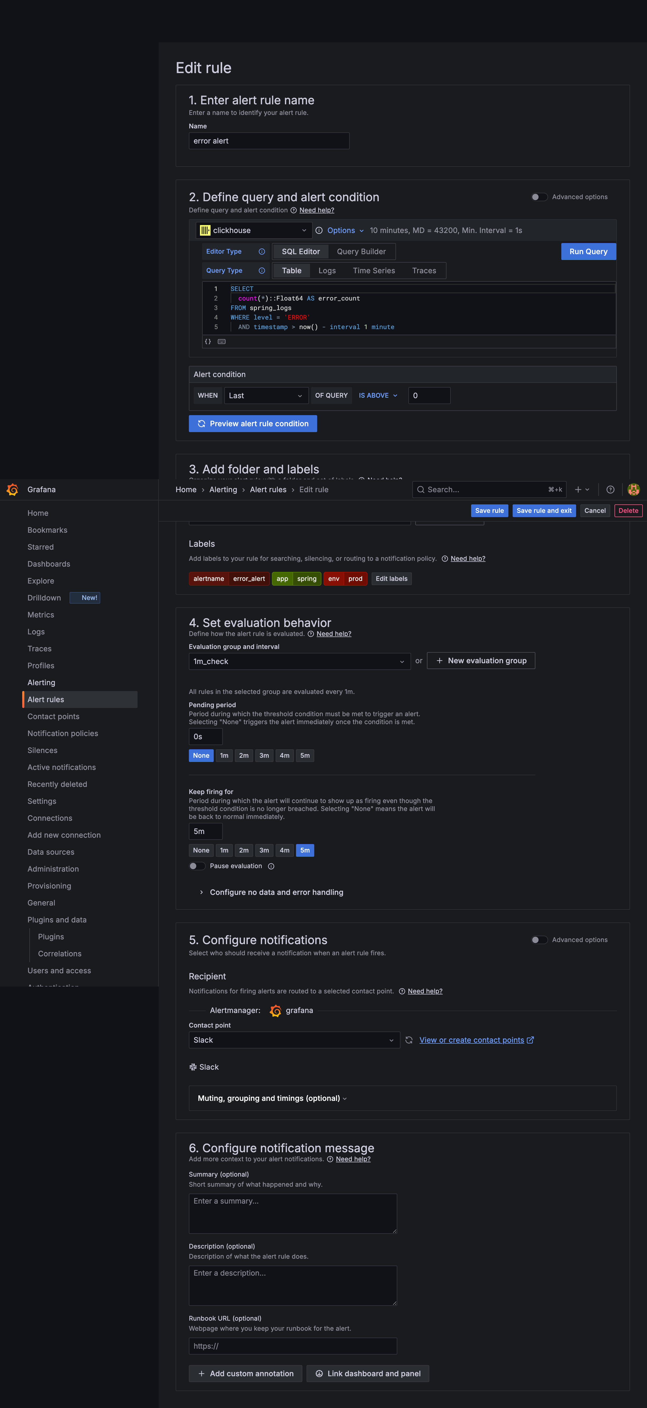Click the alert rule Name input field

click(x=269, y=141)
